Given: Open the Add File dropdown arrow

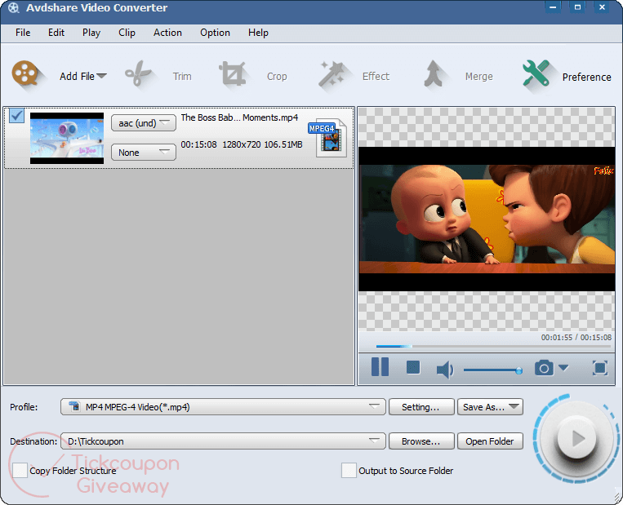Looking at the screenshot, I should pyautogui.click(x=102, y=75).
